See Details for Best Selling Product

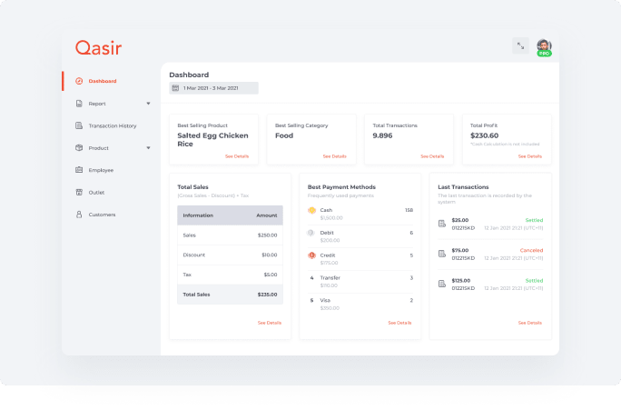pos(237,156)
